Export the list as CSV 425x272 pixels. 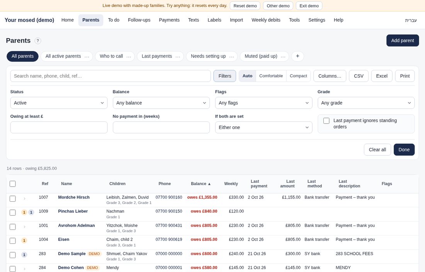359,76
